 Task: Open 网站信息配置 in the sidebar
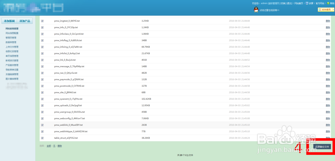pyautogui.click(x=12, y=33)
